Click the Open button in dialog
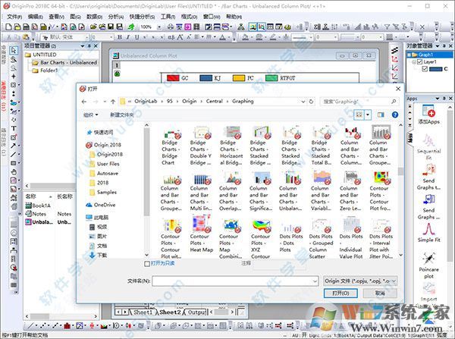 [x=338, y=292]
